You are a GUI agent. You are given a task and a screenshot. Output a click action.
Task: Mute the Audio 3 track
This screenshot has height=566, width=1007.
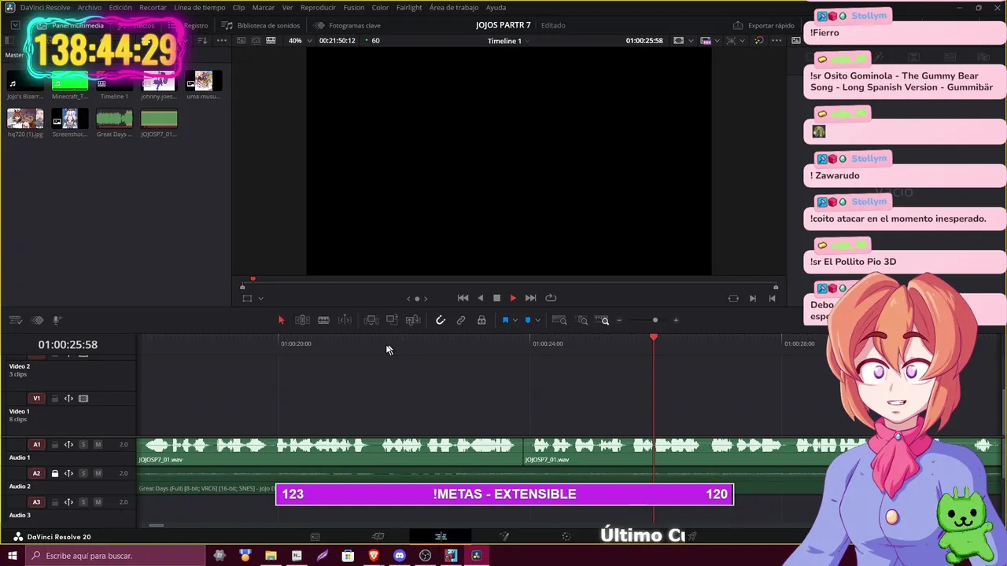(98, 502)
